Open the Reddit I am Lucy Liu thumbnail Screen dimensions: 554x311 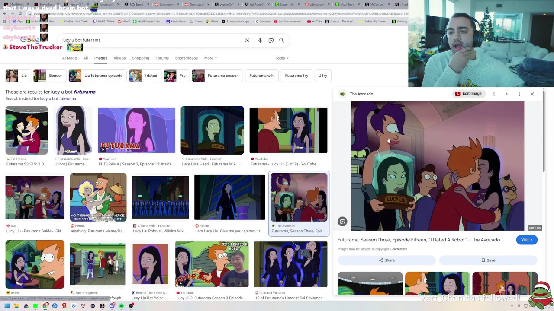click(229, 197)
